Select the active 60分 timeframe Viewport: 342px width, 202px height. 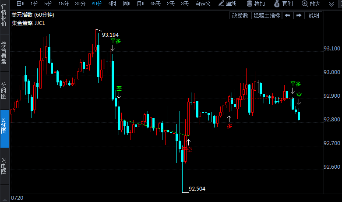point(97,4)
